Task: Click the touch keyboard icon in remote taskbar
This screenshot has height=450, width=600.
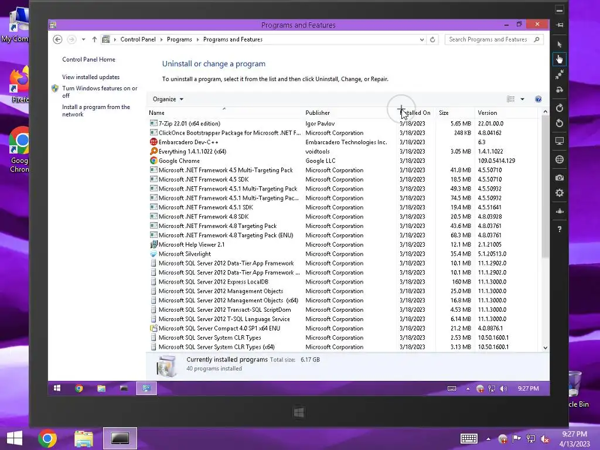Action: click(452, 388)
